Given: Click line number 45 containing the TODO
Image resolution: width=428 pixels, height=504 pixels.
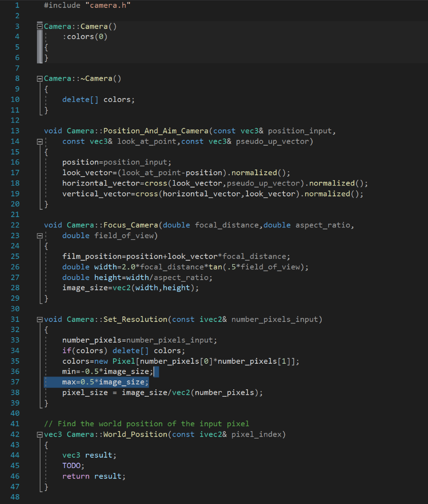Looking at the screenshot, I should click(15, 465).
